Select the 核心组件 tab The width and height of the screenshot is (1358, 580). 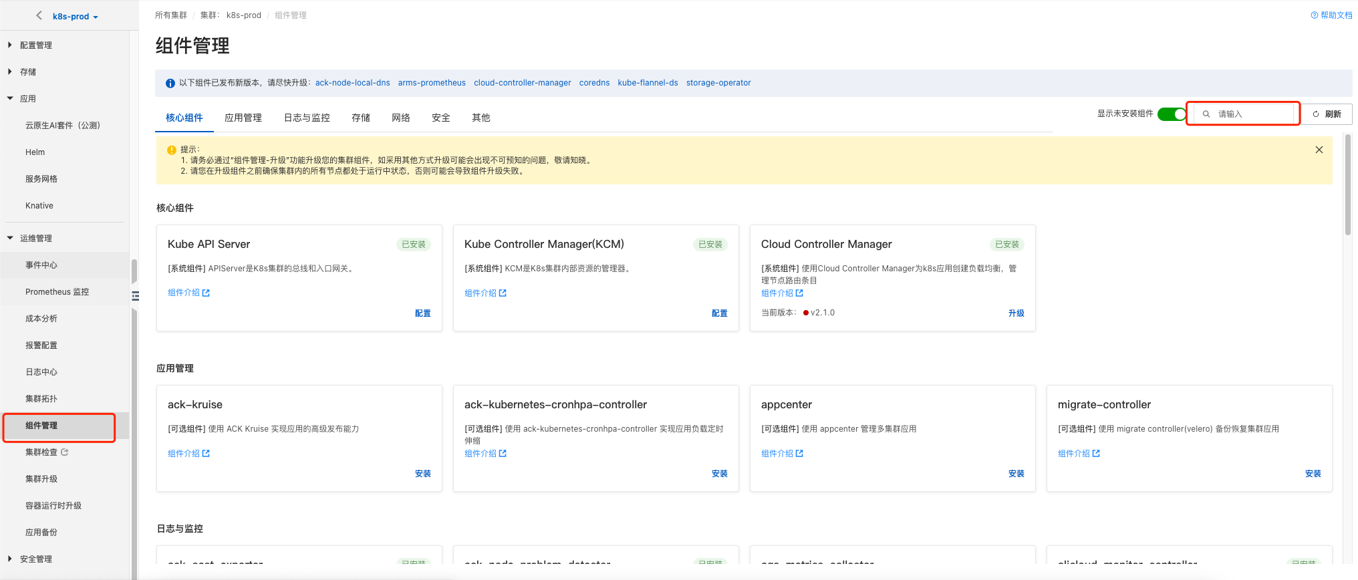184,118
